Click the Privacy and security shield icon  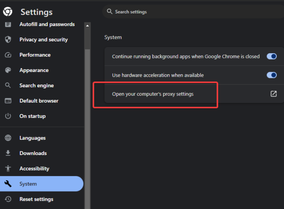[8, 40]
